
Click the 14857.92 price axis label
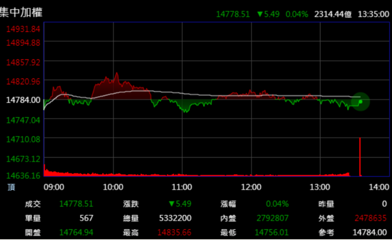[x=23, y=62]
